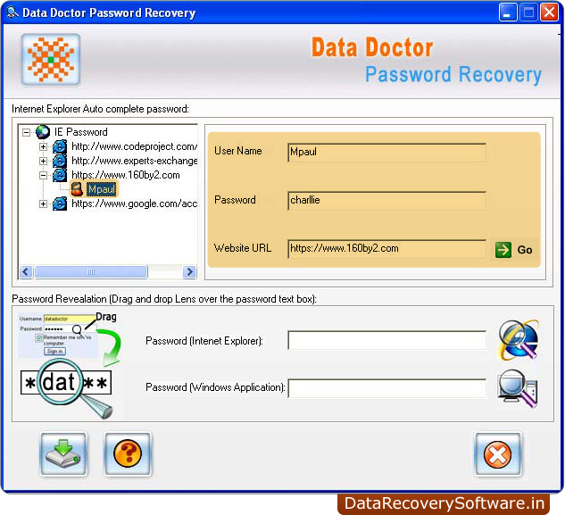
Task: Click the save recovered passwords disk icon
Action: [x=63, y=454]
